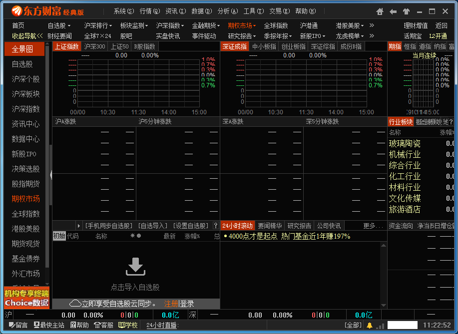Collapse the left sidebar using edge handle
Viewport: 458px width, 334px height.
(x=50, y=175)
